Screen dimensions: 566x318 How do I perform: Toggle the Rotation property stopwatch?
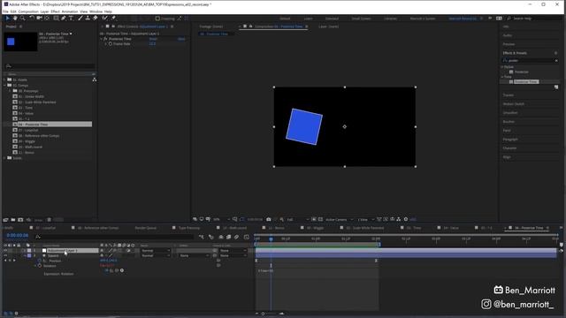(40, 266)
